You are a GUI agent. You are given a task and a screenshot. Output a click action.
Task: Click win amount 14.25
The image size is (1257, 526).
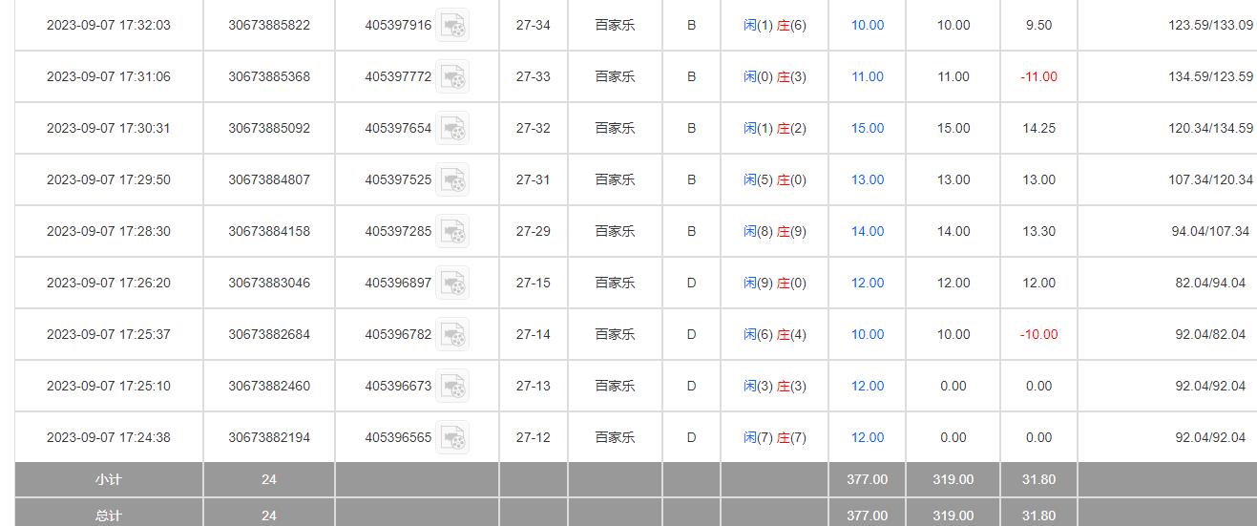(x=1038, y=128)
